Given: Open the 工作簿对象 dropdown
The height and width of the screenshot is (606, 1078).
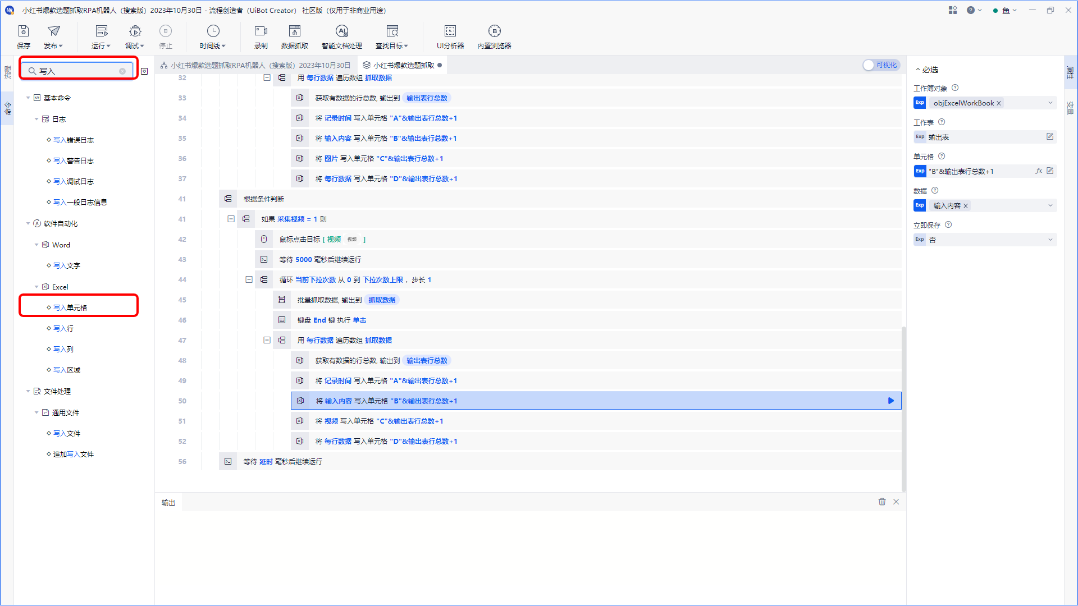Looking at the screenshot, I should [1050, 103].
